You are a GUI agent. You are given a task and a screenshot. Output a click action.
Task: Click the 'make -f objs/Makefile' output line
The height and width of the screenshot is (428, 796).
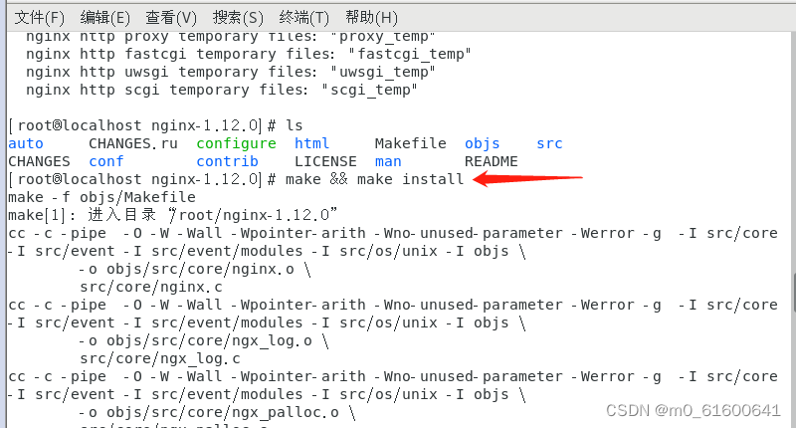pyautogui.click(x=102, y=197)
